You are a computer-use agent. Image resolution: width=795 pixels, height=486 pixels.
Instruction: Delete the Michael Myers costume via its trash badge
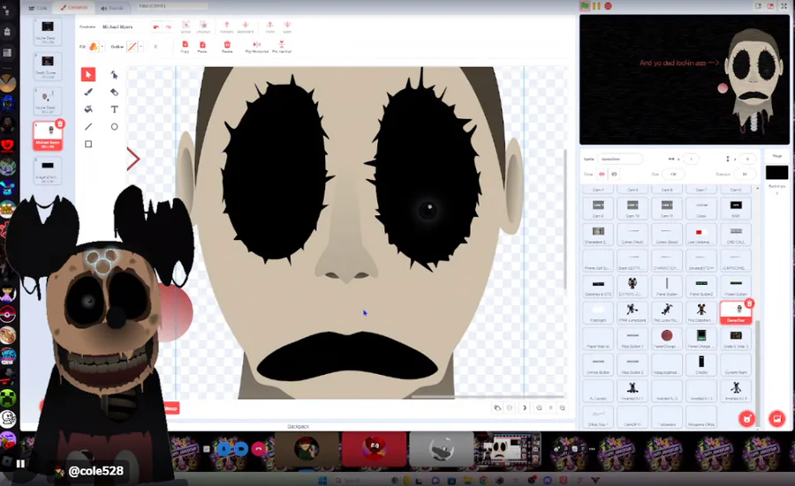coord(60,124)
